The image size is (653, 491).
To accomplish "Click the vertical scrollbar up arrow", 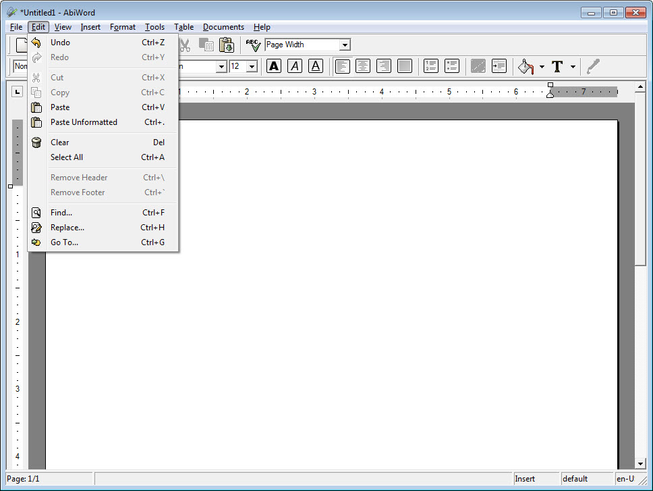I will [640, 86].
